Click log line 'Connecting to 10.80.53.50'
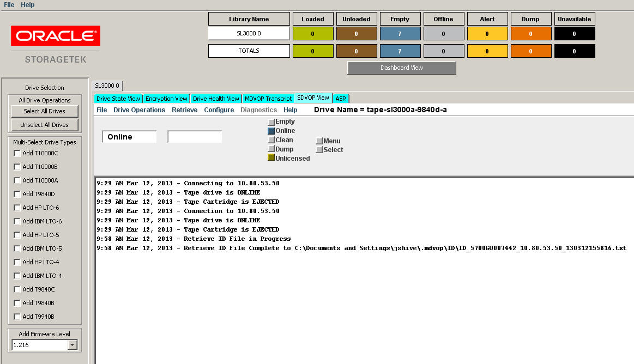Screen dimensions: 634x364 point(188,184)
